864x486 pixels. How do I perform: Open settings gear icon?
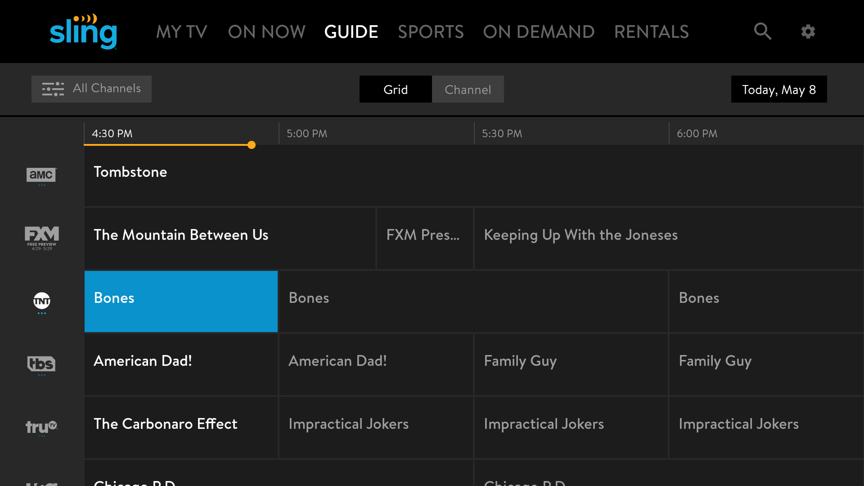click(808, 31)
